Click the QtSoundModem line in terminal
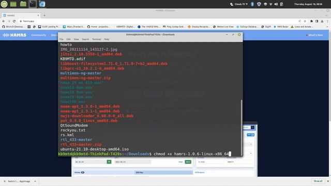Image resolution: width=331 pixels, height=186 pixels. (74, 125)
